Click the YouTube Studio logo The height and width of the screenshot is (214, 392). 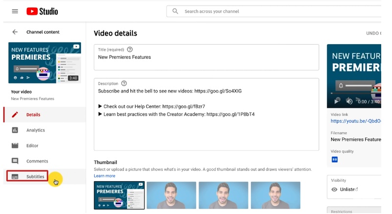tap(42, 11)
